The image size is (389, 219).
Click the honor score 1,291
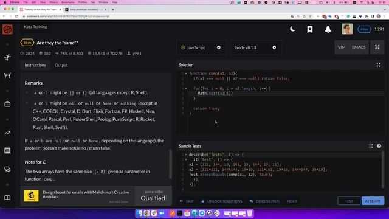379,29
